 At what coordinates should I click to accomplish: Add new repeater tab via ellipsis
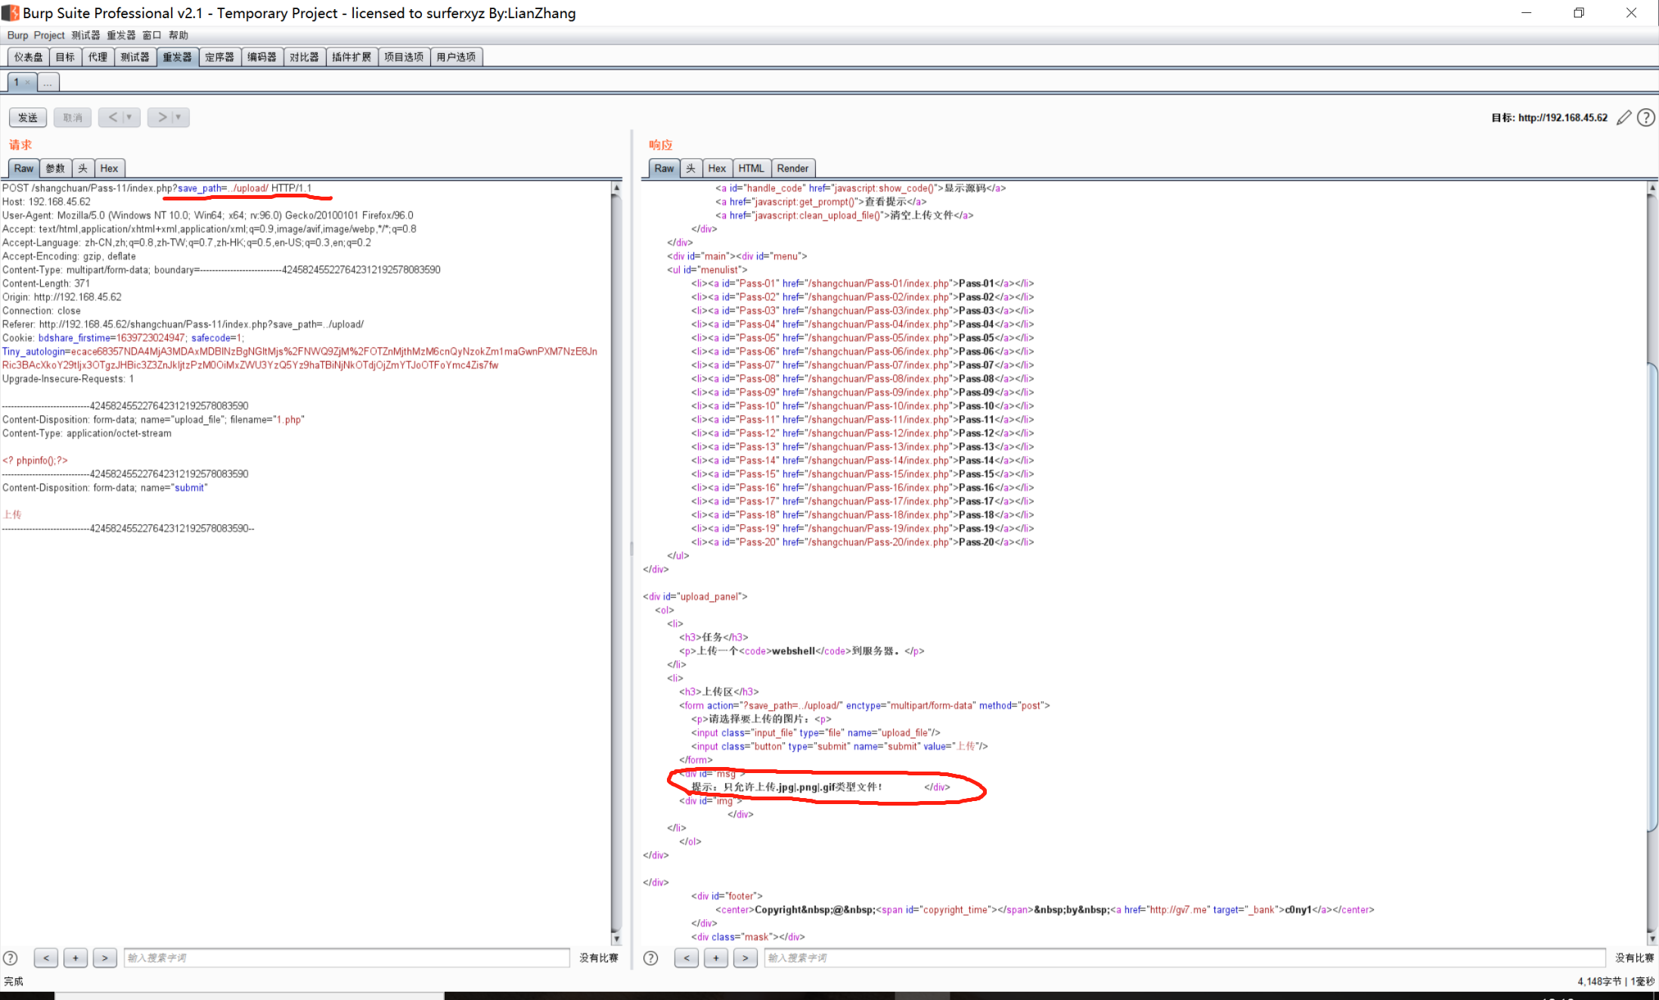(48, 82)
